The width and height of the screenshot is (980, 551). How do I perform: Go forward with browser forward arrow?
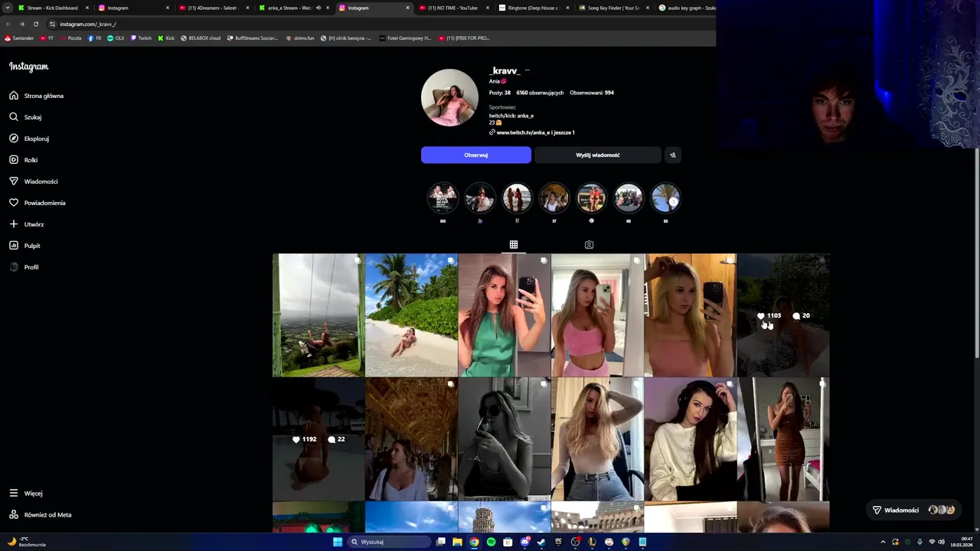click(x=21, y=24)
